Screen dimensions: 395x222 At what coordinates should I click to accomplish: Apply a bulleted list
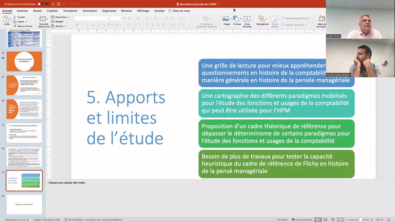pyautogui.click(x=148, y=18)
